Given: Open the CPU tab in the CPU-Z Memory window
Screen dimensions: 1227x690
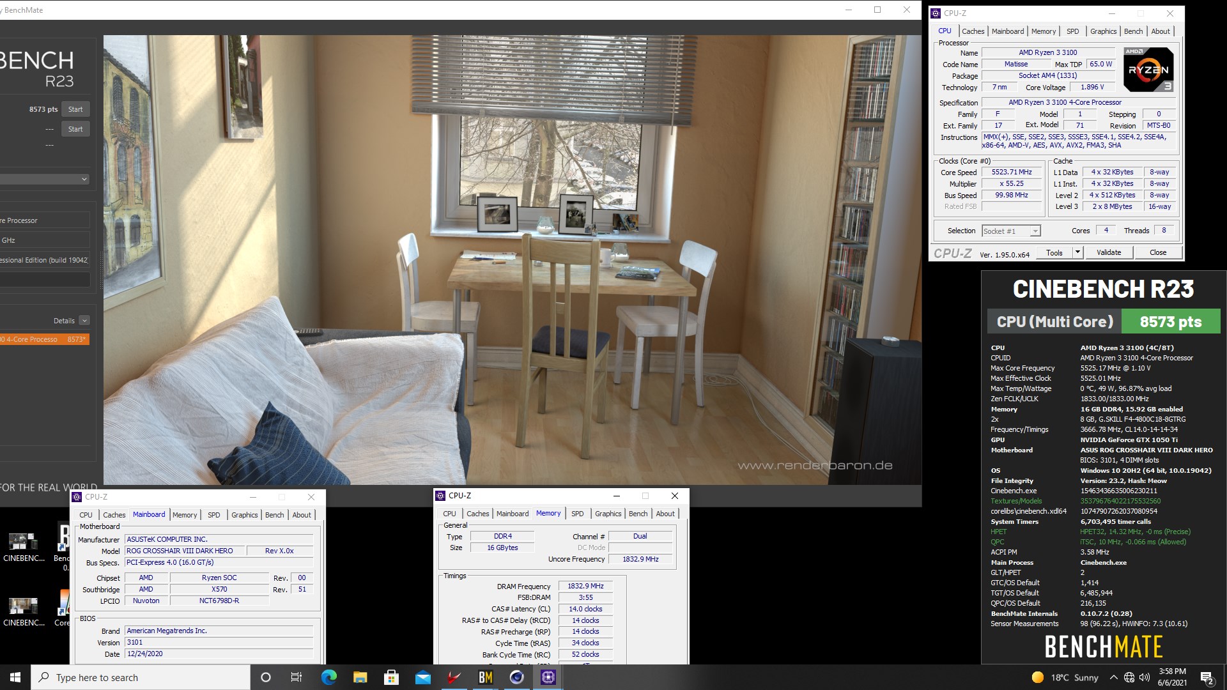Looking at the screenshot, I should click(449, 514).
